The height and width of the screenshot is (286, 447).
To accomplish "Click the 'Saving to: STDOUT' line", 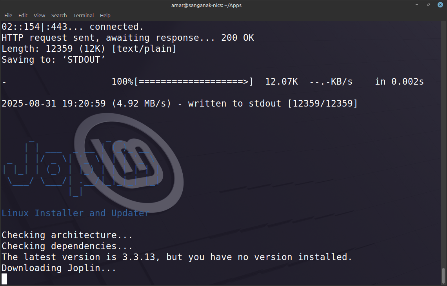I will 54,60.
